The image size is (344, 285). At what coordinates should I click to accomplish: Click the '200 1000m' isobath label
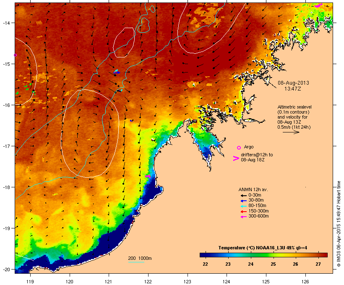pos(140,258)
